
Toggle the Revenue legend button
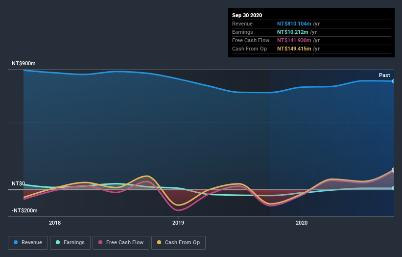point(28,243)
